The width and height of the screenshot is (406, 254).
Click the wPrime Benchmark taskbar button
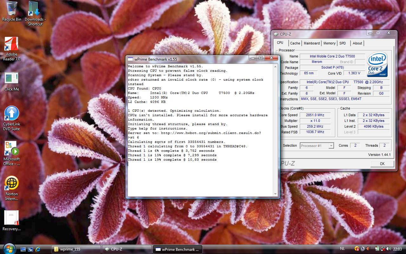pyautogui.click(x=178, y=249)
